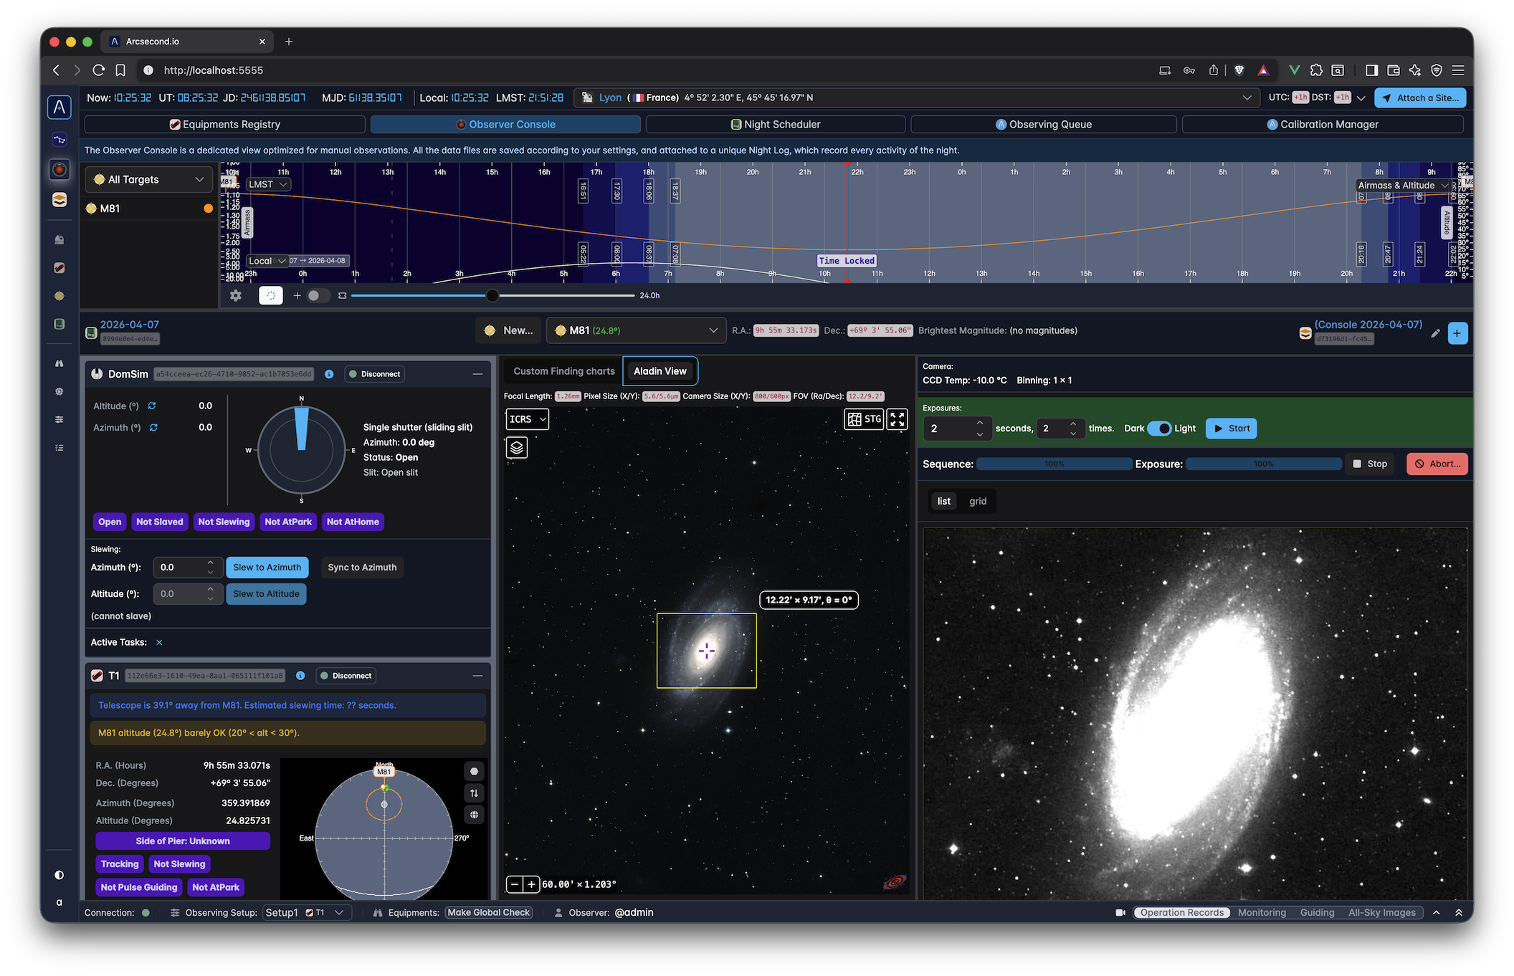Open the M81 target selector dropdown
Image resolution: width=1514 pixels, height=976 pixels.
click(x=637, y=330)
